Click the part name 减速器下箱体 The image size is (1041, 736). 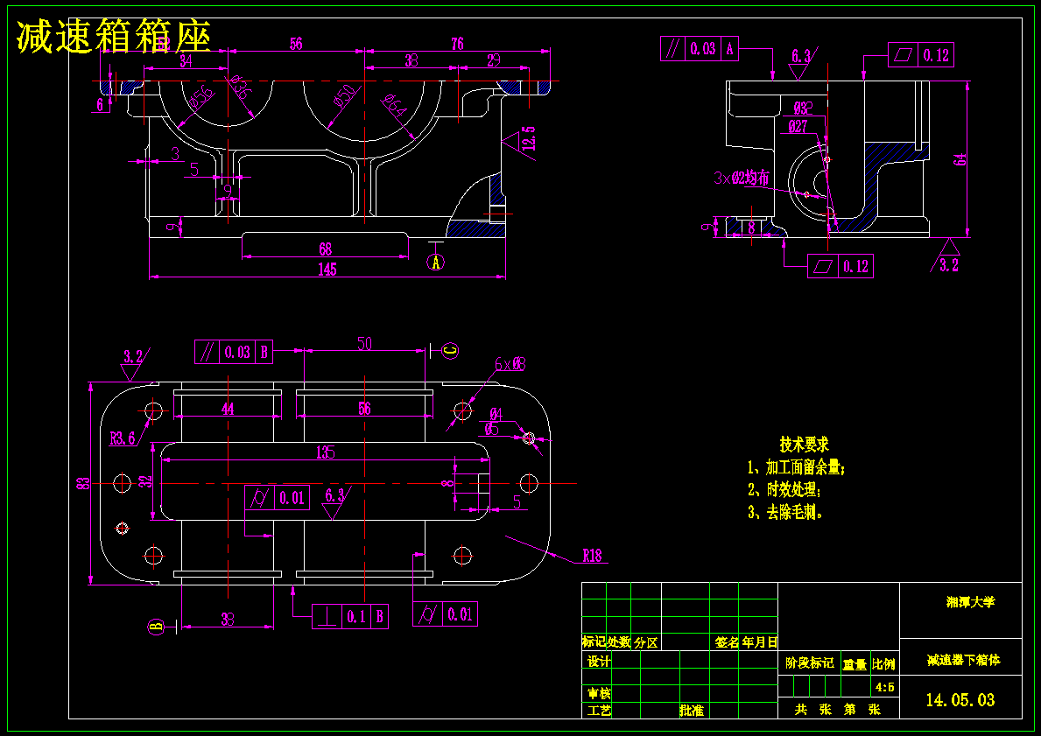pyautogui.click(x=963, y=660)
